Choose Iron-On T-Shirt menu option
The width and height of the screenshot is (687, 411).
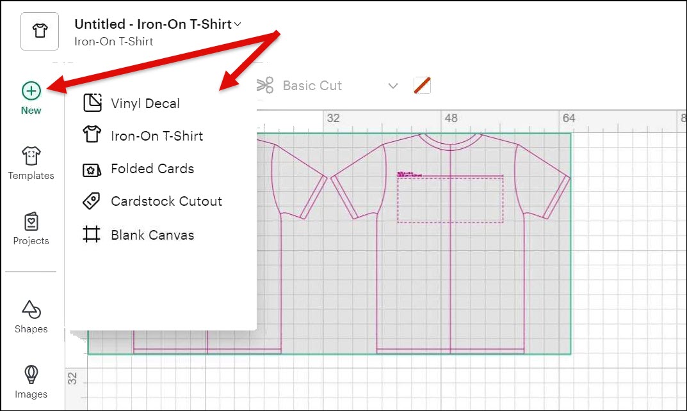(x=157, y=136)
